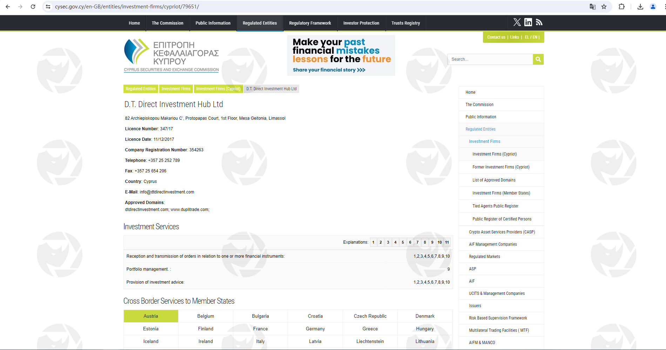Bookmark this page with star icon
The width and height of the screenshot is (666, 350).
604,7
